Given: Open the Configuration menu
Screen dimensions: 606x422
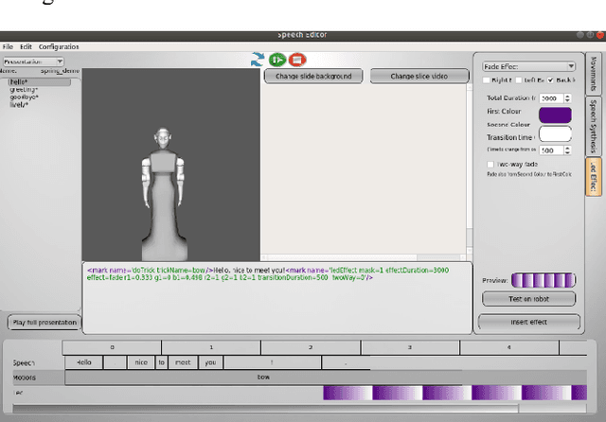Looking at the screenshot, I should pos(59,46).
